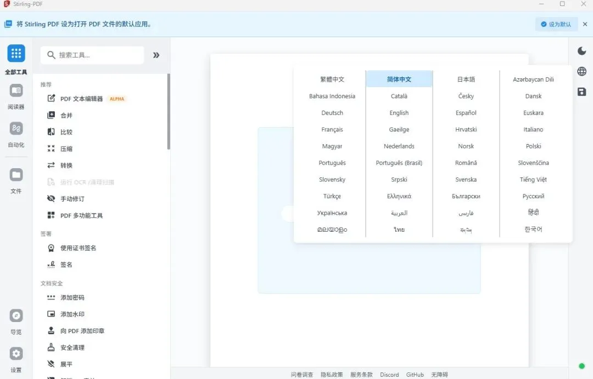Select Français language
593x379 pixels.
pos(332,129)
